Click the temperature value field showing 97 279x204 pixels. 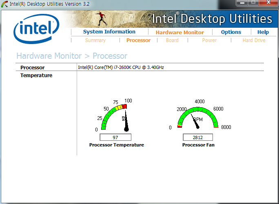pos(115,137)
